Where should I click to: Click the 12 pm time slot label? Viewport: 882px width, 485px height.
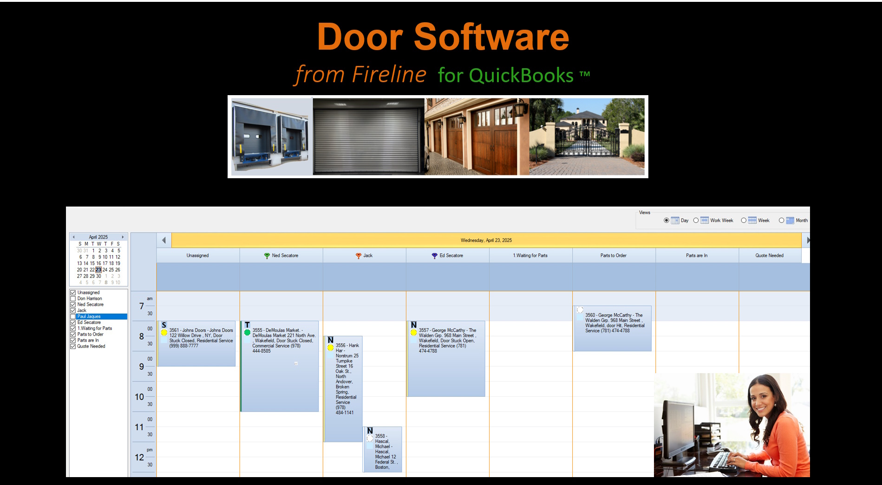pyautogui.click(x=139, y=457)
